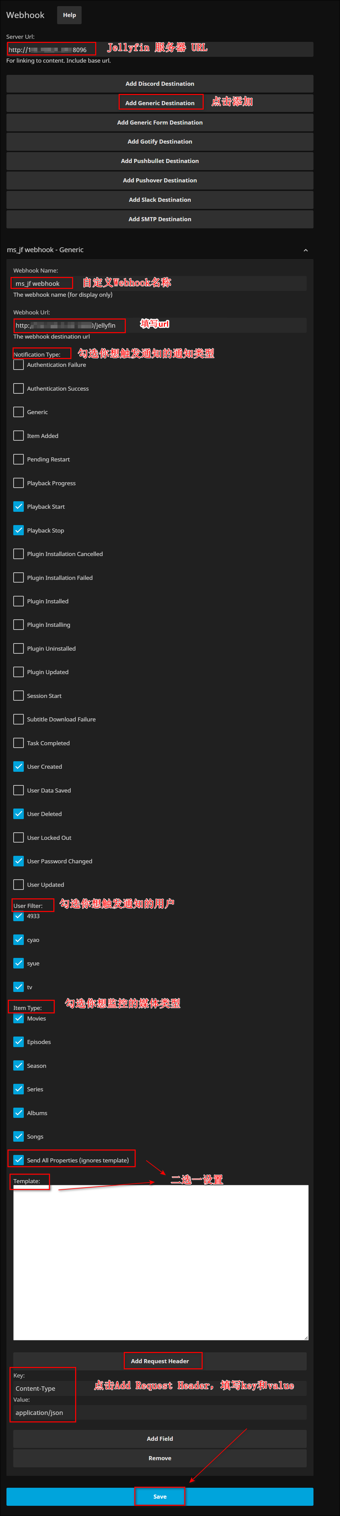This screenshot has width=340, height=1516.
Task: Save the webhook configuration
Action: click(159, 1496)
